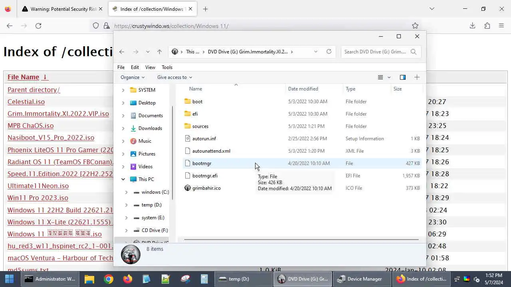The width and height of the screenshot is (511, 287).
Task: Open the Parent directory link
Action: pos(34,90)
